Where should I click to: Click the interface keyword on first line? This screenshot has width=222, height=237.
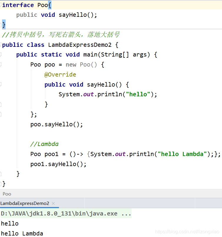coord(18,5)
